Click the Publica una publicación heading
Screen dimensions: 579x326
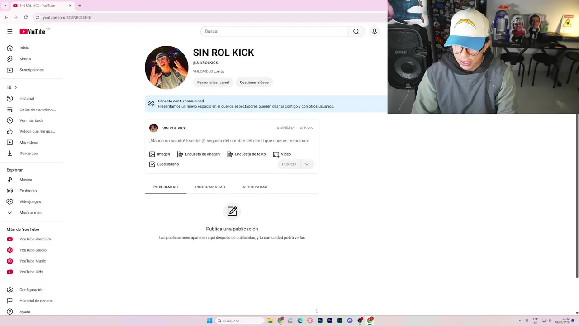click(232, 229)
